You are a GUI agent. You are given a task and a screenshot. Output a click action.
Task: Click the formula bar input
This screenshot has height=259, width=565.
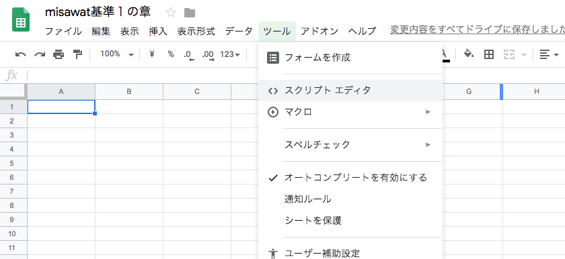tap(295, 75)
